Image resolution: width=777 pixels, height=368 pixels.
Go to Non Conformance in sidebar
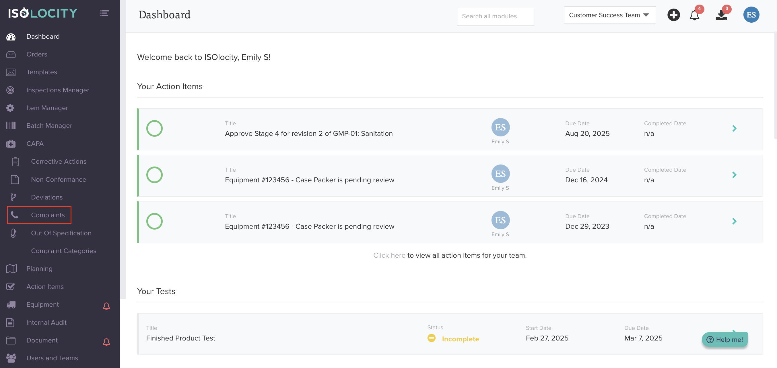click(59, 179)
